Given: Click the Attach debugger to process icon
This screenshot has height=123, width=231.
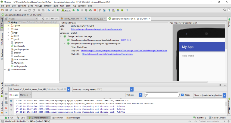Looking at the screenshot, I should point(86,10).
